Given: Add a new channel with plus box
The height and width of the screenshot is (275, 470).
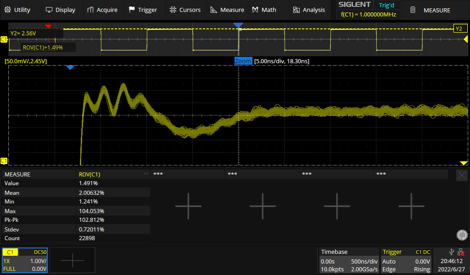Looking at the screenshot, I should 73,260.
